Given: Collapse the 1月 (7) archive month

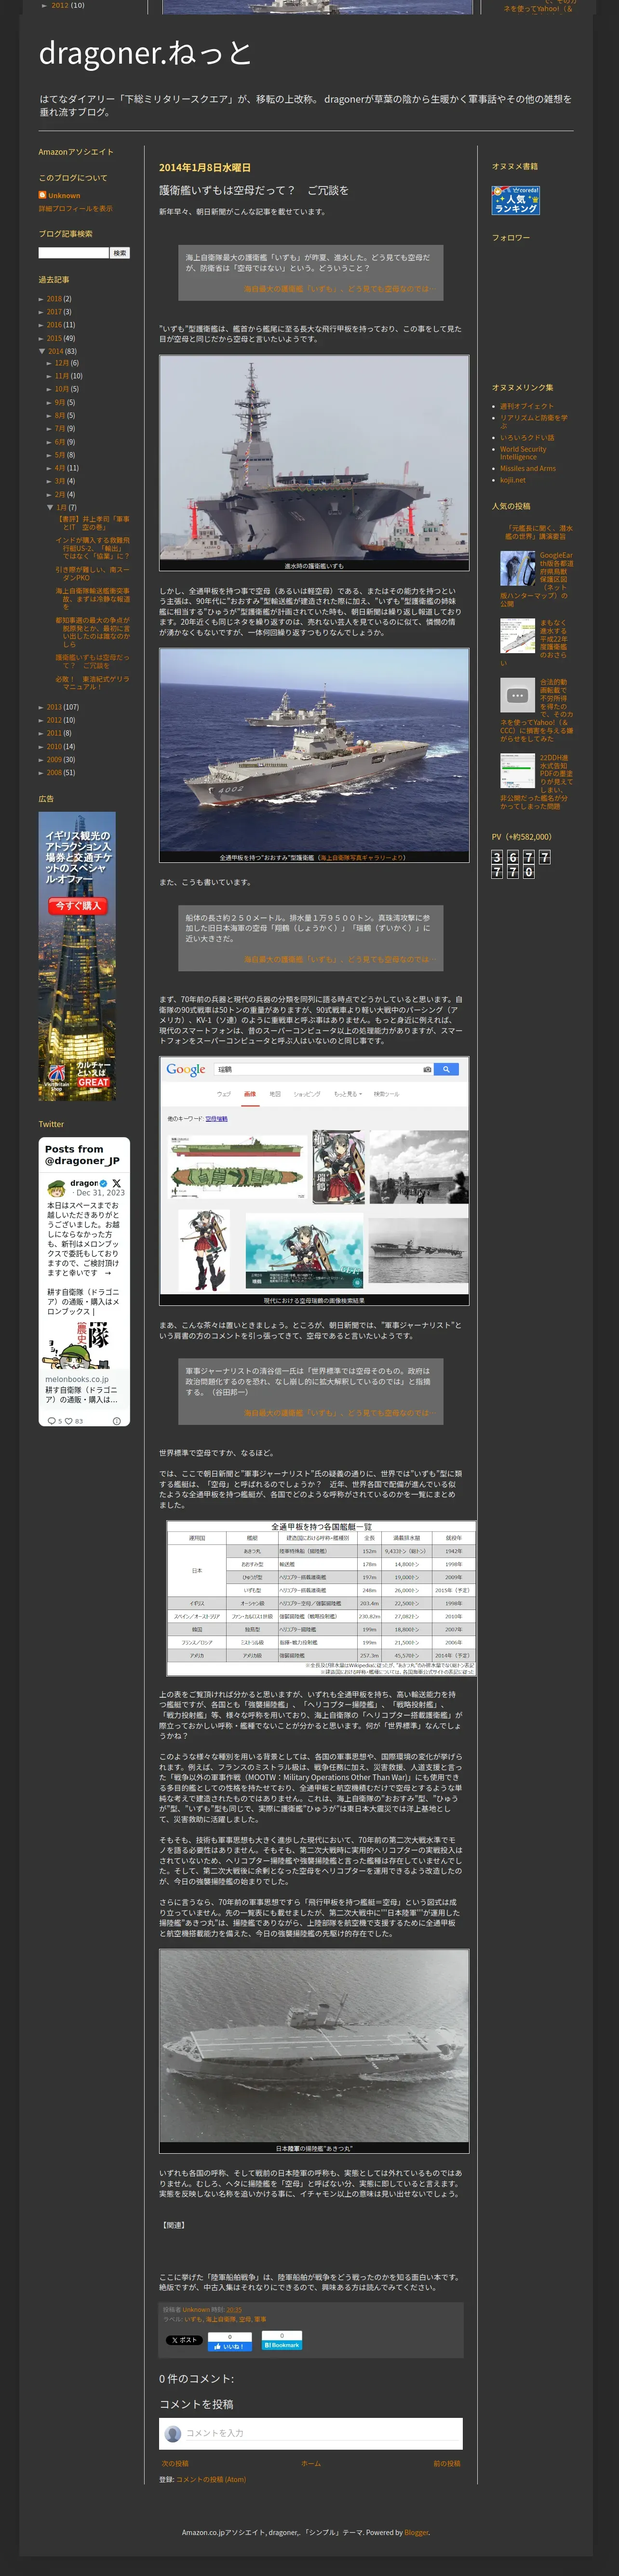Looking at the screenshot, I should pos(50,508).
